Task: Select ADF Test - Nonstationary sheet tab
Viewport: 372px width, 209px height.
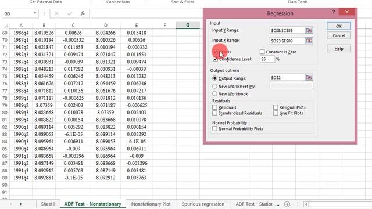Action: pos(92,204)
